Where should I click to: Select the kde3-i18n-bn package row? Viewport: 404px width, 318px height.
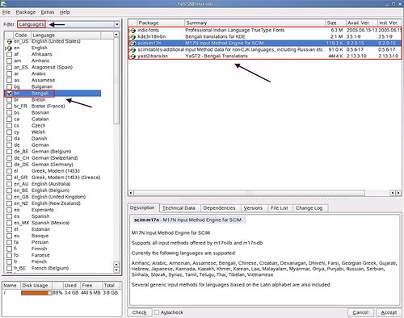point(265,36)
